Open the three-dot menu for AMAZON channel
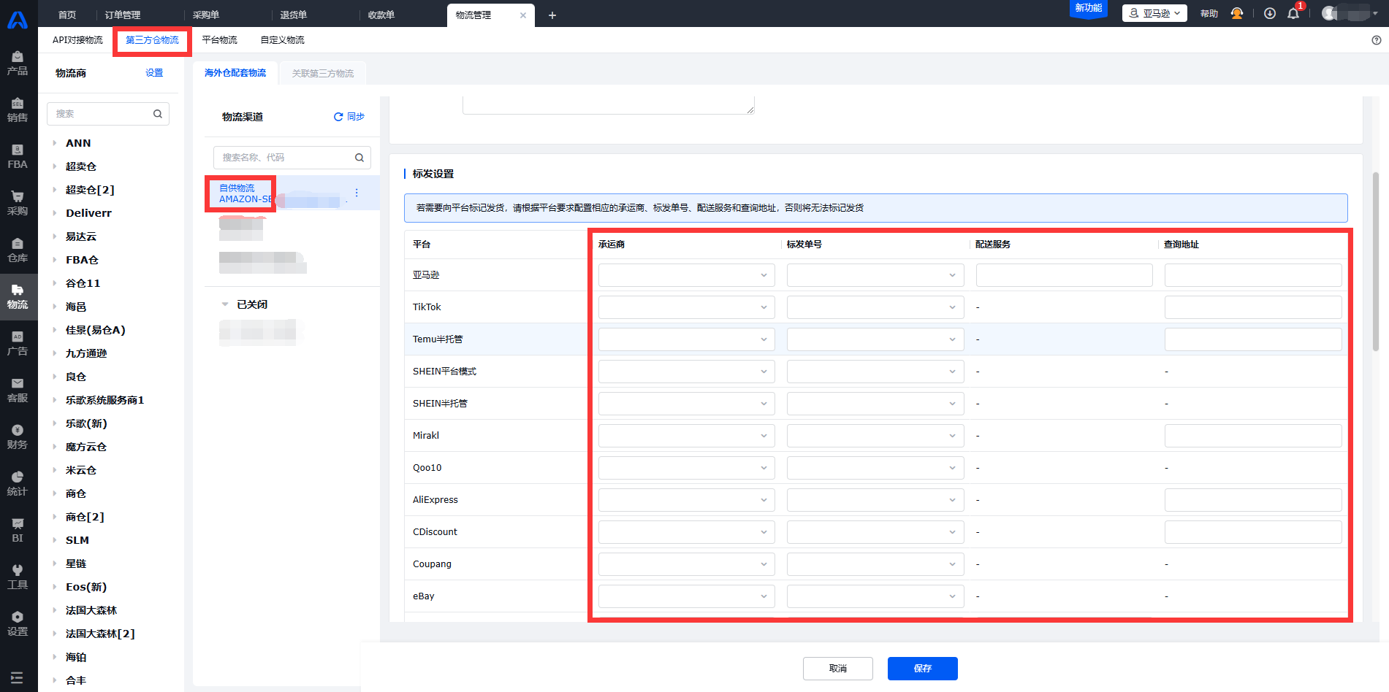This screenshot has height=692, width=1389. click(x=357, y=193)
